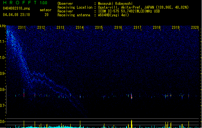Click the 0.8 kHz frequency tick label
The width and height of the screenshot is (202, 128).
3,90
